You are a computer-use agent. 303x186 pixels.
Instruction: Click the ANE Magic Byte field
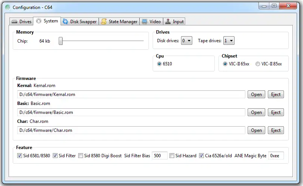point(276,155)
